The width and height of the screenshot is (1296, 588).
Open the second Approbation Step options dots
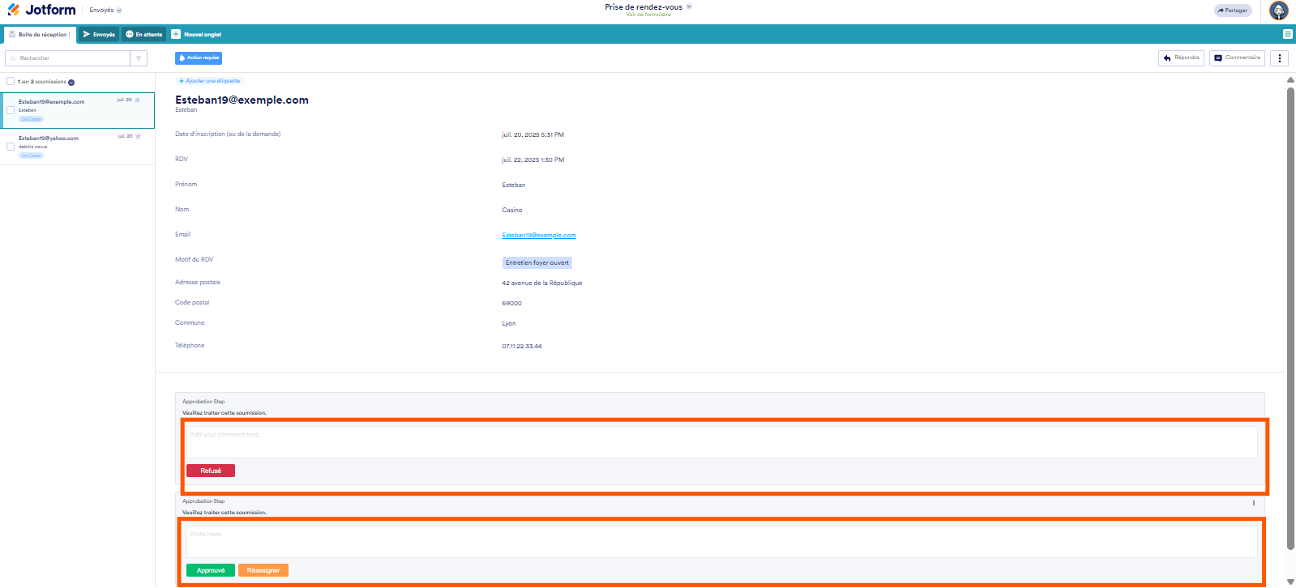(1253, 503)
